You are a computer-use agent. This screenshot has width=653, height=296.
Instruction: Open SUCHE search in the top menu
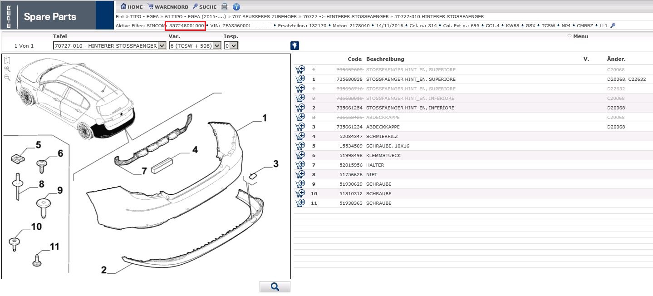205,7
